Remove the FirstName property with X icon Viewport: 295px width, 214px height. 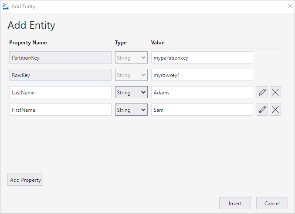[275, 110]
